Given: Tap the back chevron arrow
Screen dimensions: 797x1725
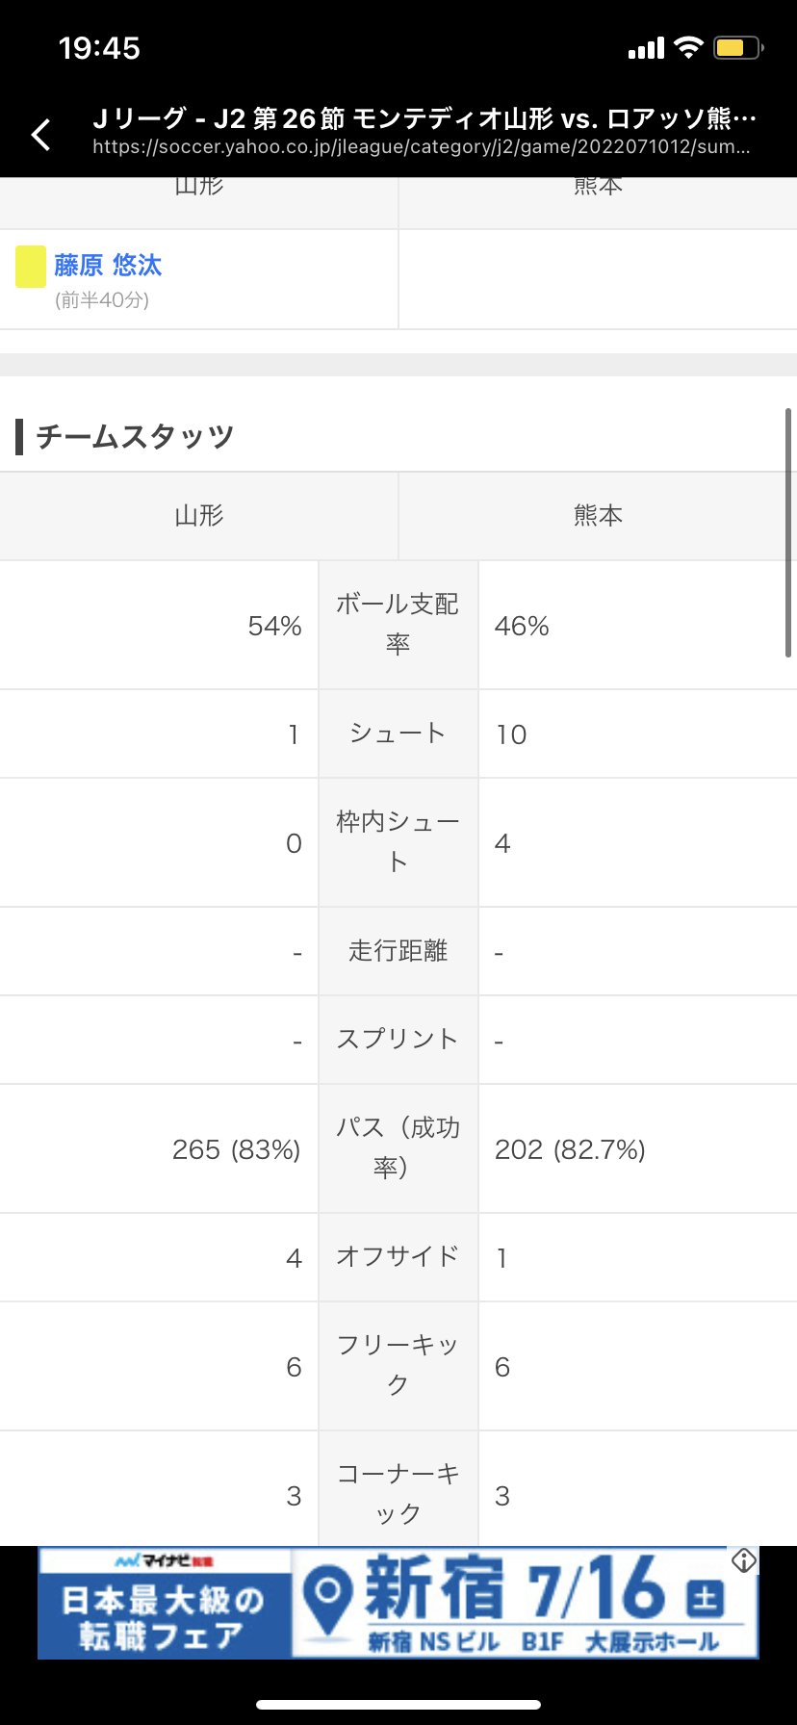Looking at the screenshot, I should point(41,135).
